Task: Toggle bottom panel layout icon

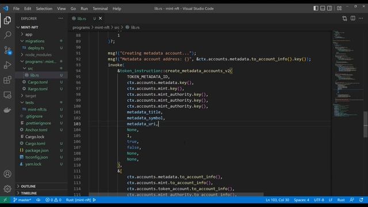Action: [323, 8]
